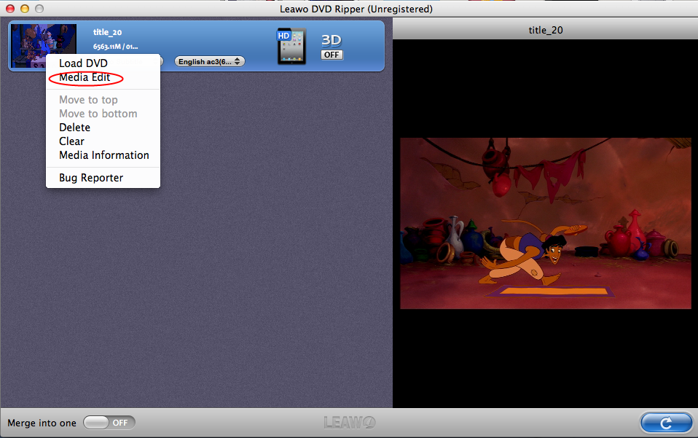
Task: Minimize the Leawo DVD Ripper window
Action: [25, 9]
